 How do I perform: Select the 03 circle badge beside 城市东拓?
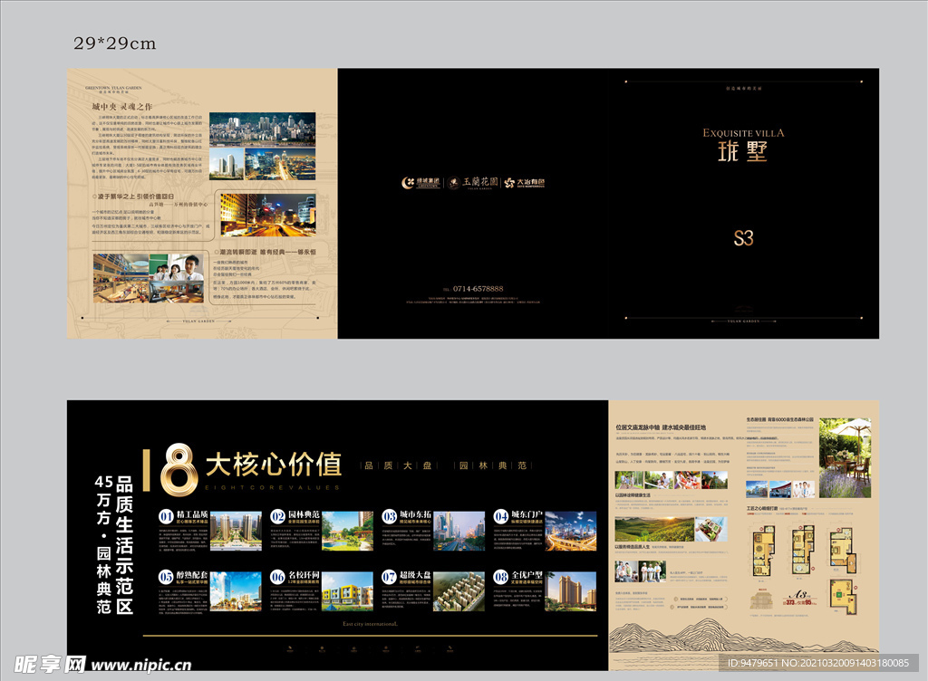390,517
